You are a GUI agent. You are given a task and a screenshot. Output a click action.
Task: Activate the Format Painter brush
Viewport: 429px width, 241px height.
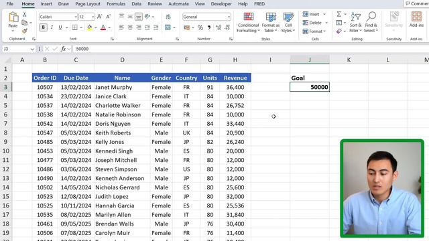pos(25,31)
